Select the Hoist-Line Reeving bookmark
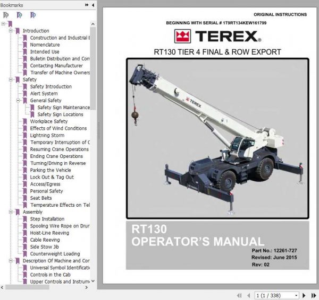319x300 pixels. coord(49,233)
